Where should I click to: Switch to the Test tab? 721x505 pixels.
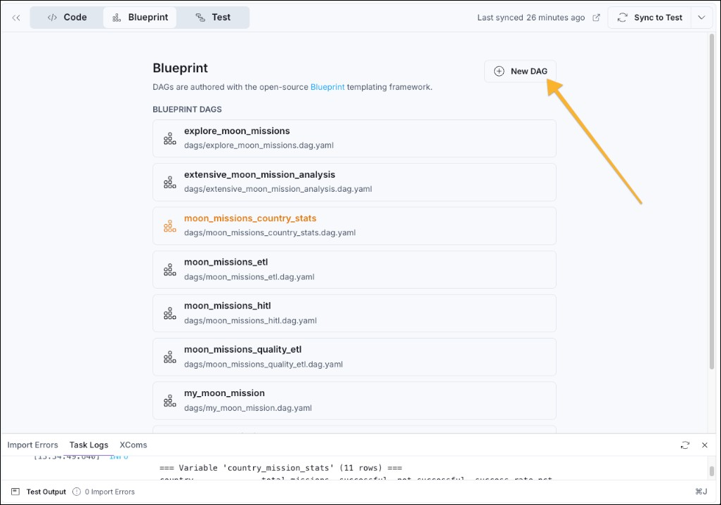213,18
